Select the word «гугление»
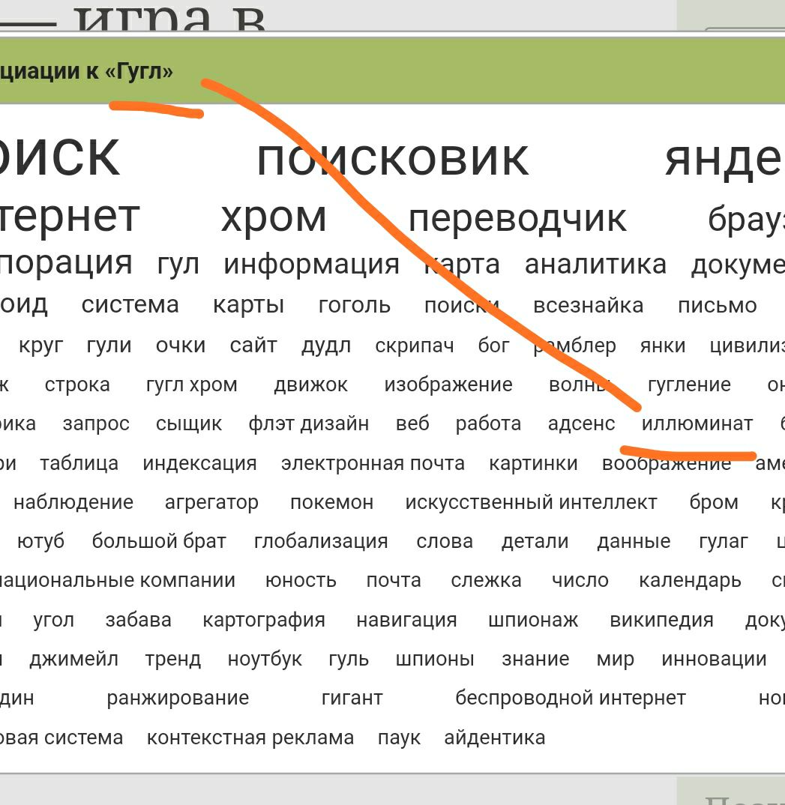785x805 pixels. point(690,385)
